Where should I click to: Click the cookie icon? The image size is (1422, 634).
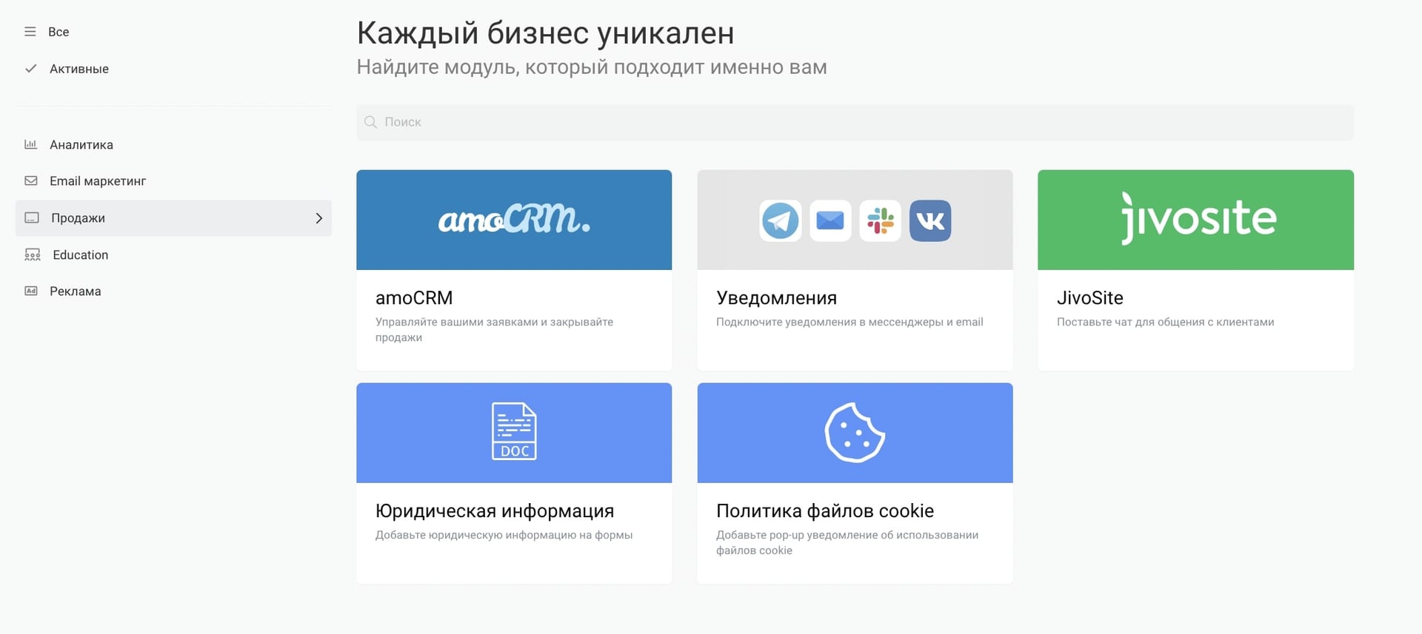click(x=855, y=433)
